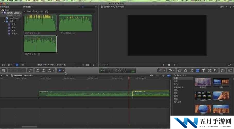The width and height of the screenshot is (234, 129).
Task: Select the 卷页 transition thumbnail
Action: [x=221, y=95]
